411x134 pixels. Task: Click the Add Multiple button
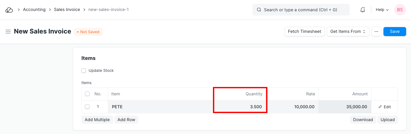point(97,120)
